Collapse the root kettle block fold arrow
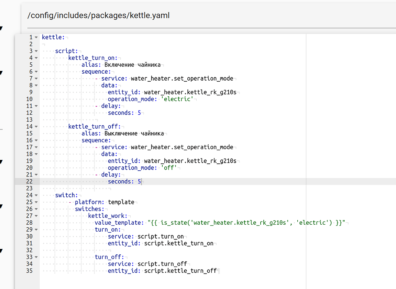 click(x=36, y=37)
